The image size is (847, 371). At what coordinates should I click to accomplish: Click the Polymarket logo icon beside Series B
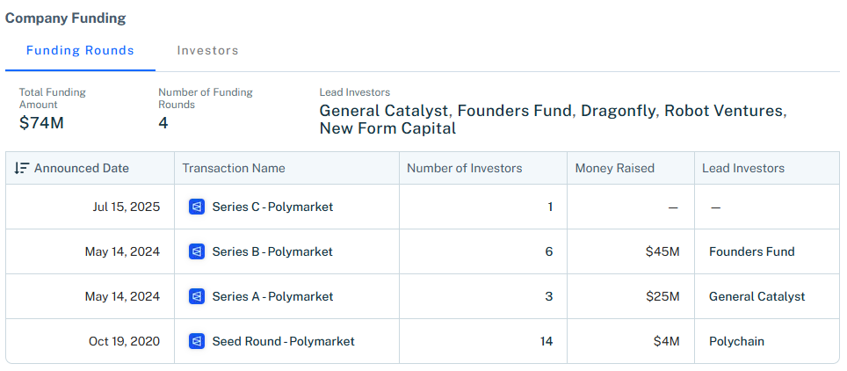pos(197,252)
